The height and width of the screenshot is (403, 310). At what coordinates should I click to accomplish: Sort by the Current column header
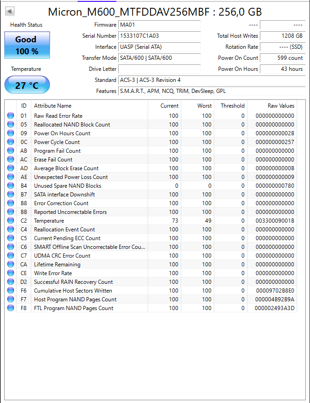[x=165, y=106]
